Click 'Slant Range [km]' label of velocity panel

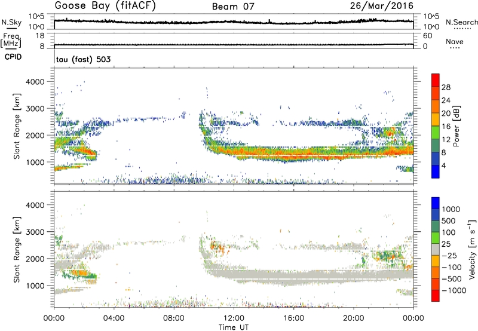(17, 250)
